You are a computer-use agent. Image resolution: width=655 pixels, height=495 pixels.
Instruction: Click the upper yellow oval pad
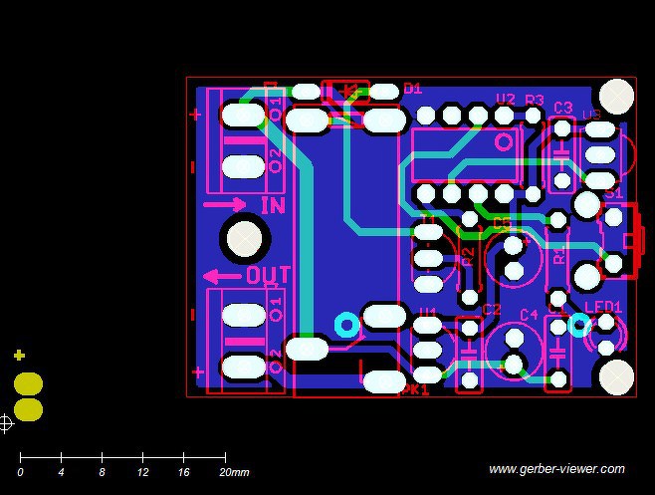click(x=29, y=383)
